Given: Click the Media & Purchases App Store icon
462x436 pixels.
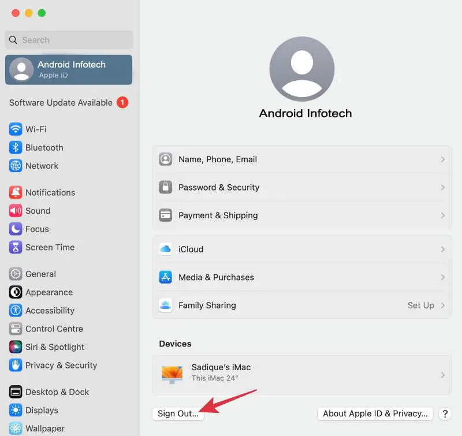Looking at the screenshot, I should tap(166, 277).
